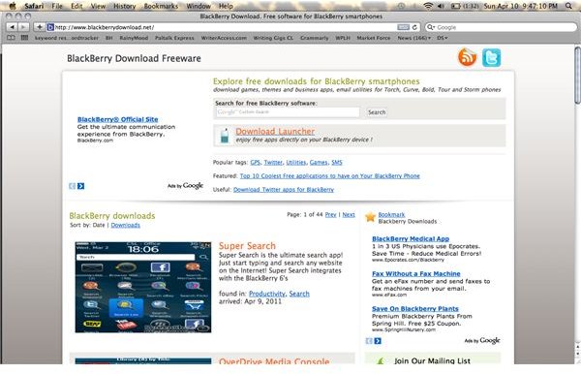Click the Google custom search input field
The width and height of the screenshot is (581, 374).
coord(288,112)
